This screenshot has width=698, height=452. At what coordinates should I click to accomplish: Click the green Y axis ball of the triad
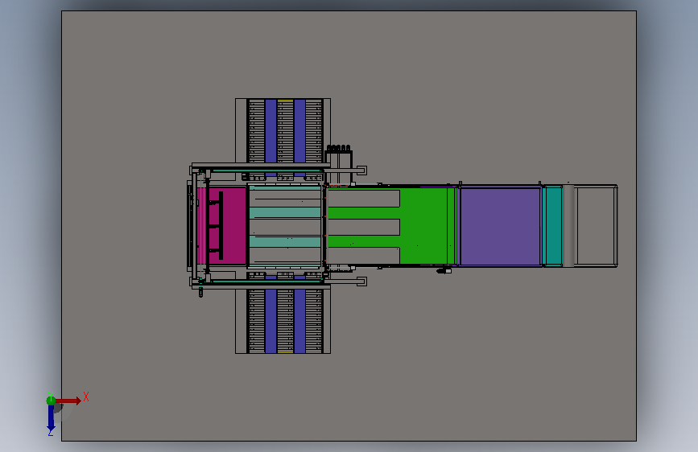pos(51,401)
